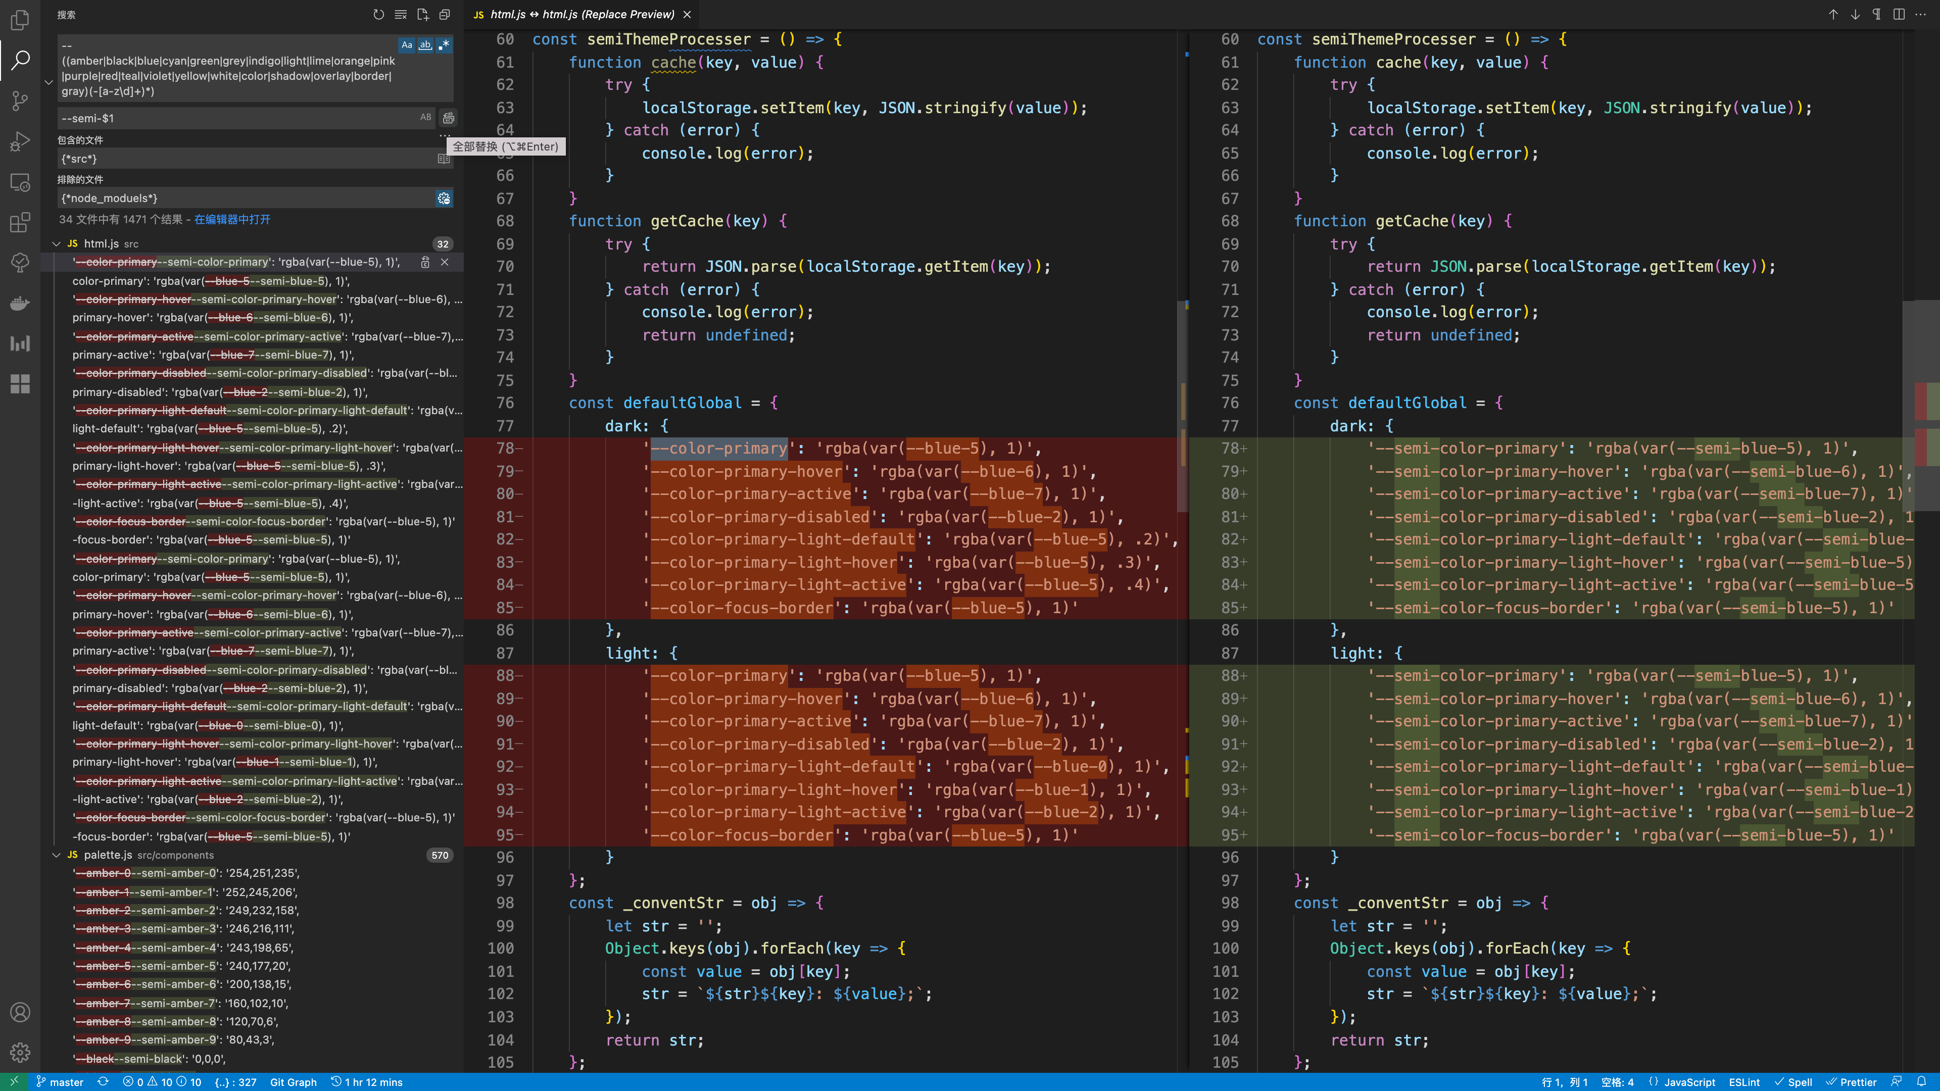Switch to inline diff view
The width and height of the screenshot is (1940, 1091).
(x=1899, y=14)
